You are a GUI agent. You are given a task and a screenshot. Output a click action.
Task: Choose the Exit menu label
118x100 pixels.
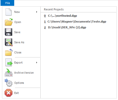tap(16, 93)
